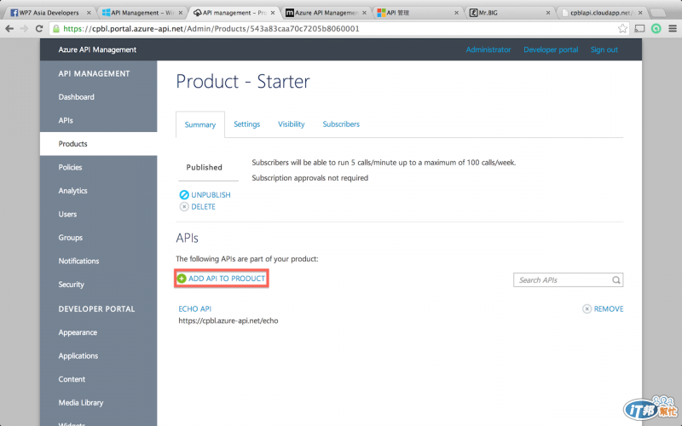Close the WP7 Asia Developers tab
The width and height of the screenshot is (682, 426).
pos(89,13)
